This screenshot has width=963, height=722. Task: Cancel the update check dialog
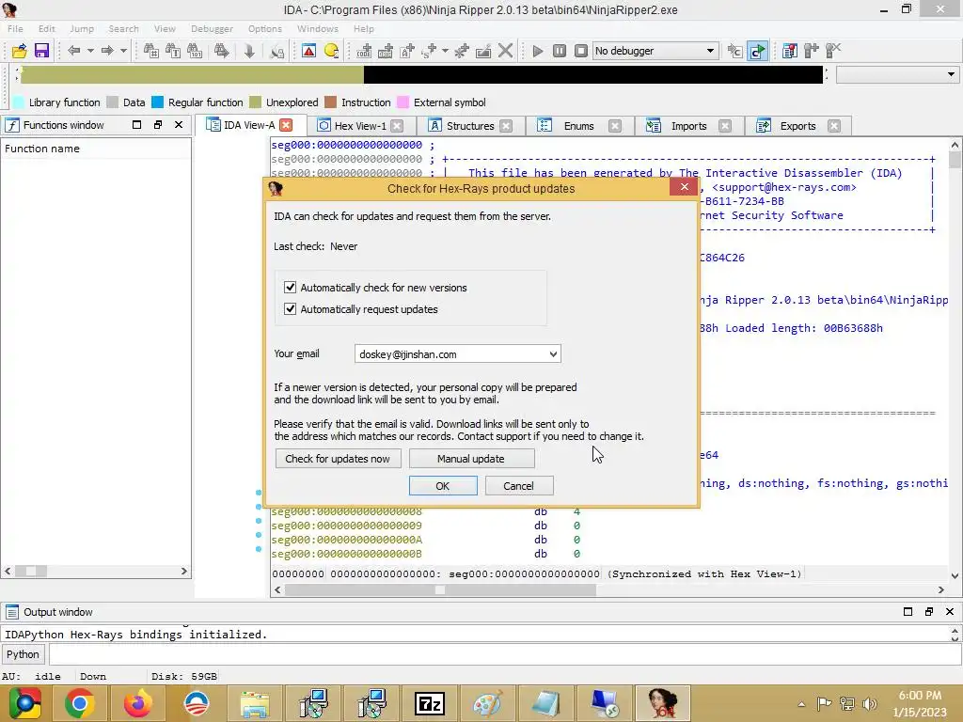(519, 486)
